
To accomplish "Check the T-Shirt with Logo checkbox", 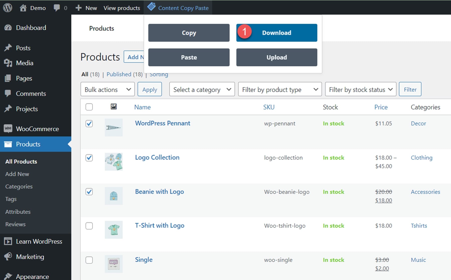I will 89,226.
